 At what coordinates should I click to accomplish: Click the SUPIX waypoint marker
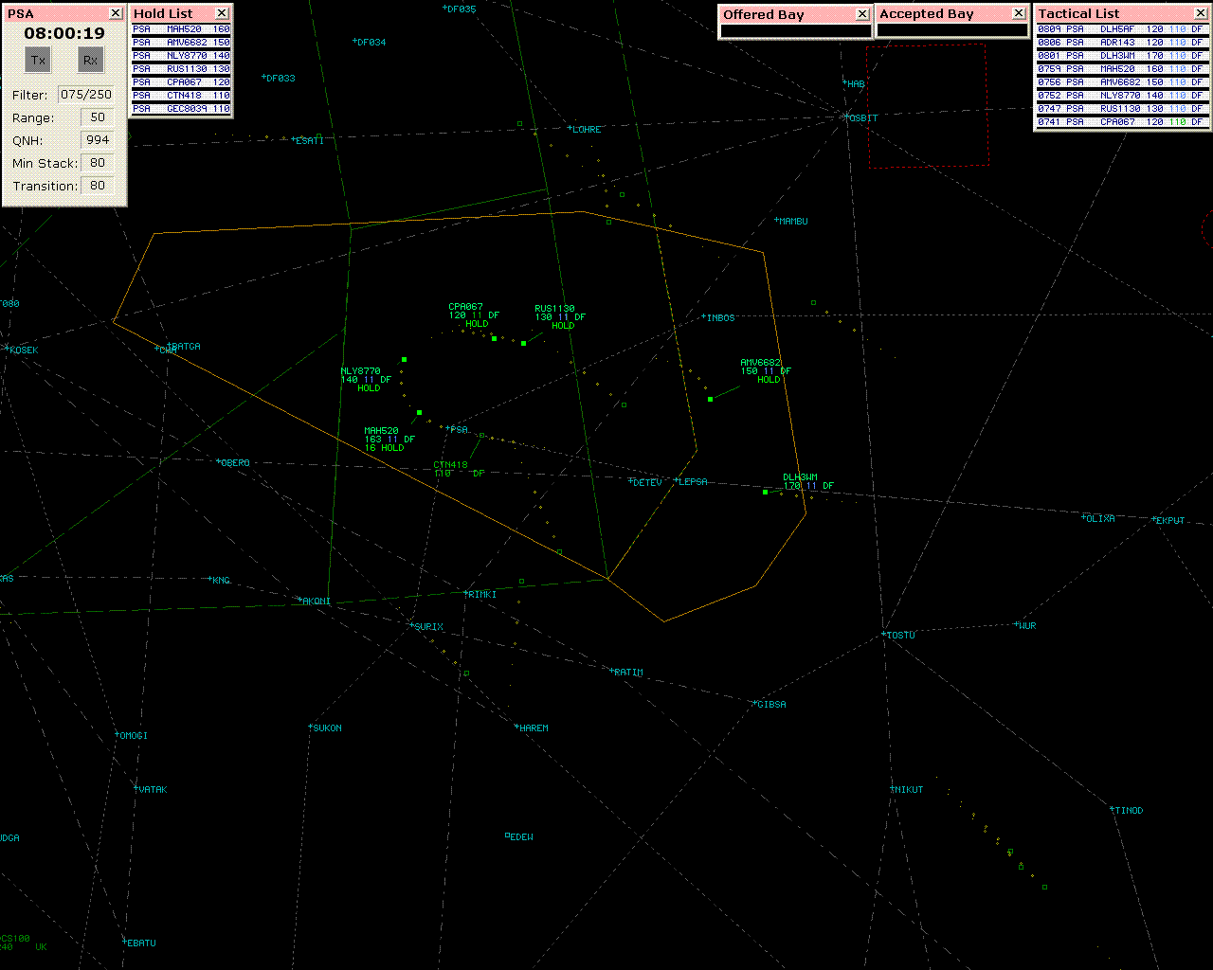coord(427,626)
